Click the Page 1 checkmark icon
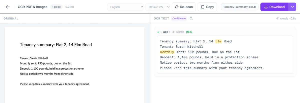The width and height of the screenshot is (300, 103). [158, 32]
